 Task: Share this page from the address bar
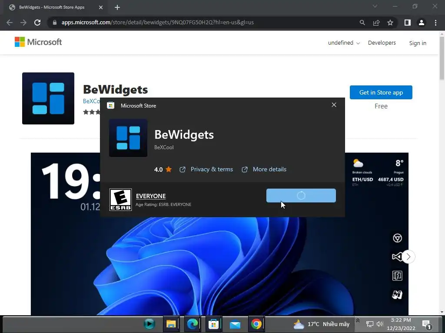[376, 23]
